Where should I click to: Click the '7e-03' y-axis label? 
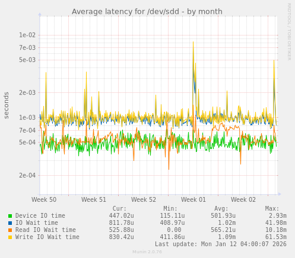pos(27,47)
